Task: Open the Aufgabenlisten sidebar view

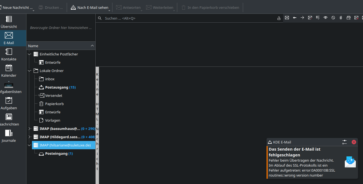Action: coord(9,87)
